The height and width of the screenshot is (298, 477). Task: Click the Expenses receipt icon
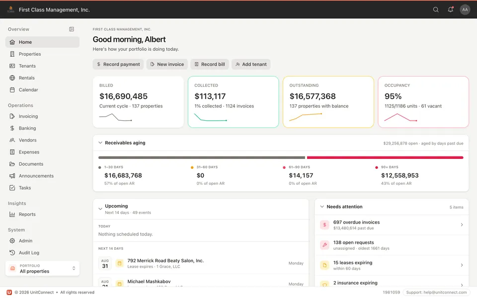pos(12,152)
